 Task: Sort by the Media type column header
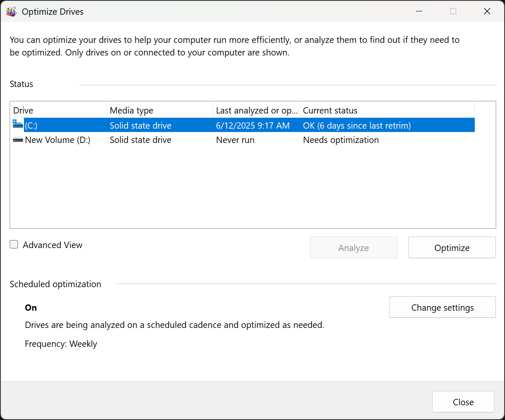(x=160, y=111)
